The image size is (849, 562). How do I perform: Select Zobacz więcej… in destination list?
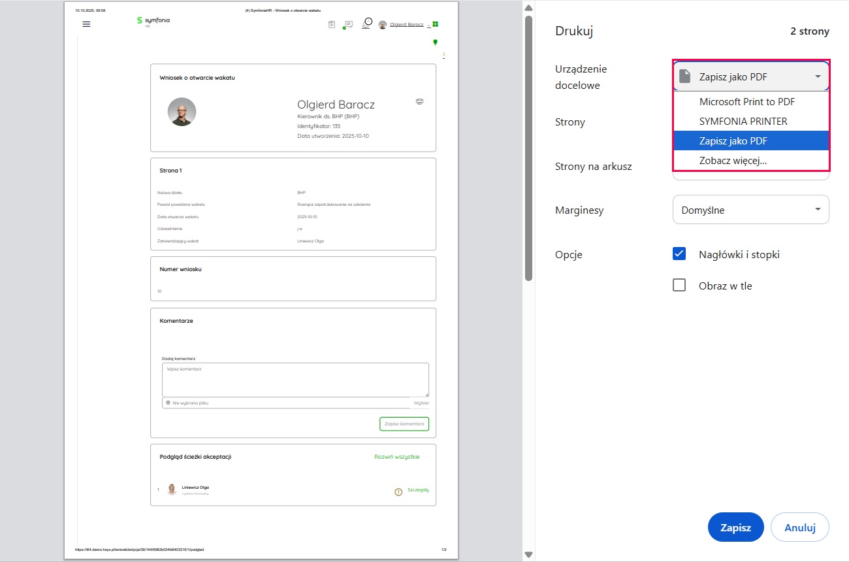pos(733,161)
